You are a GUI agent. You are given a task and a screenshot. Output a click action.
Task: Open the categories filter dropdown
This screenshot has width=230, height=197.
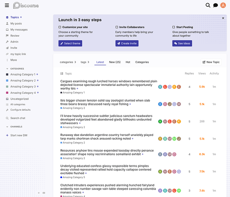coord(68,62)
